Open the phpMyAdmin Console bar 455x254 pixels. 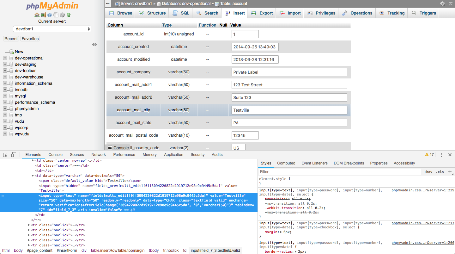[118, 148]
